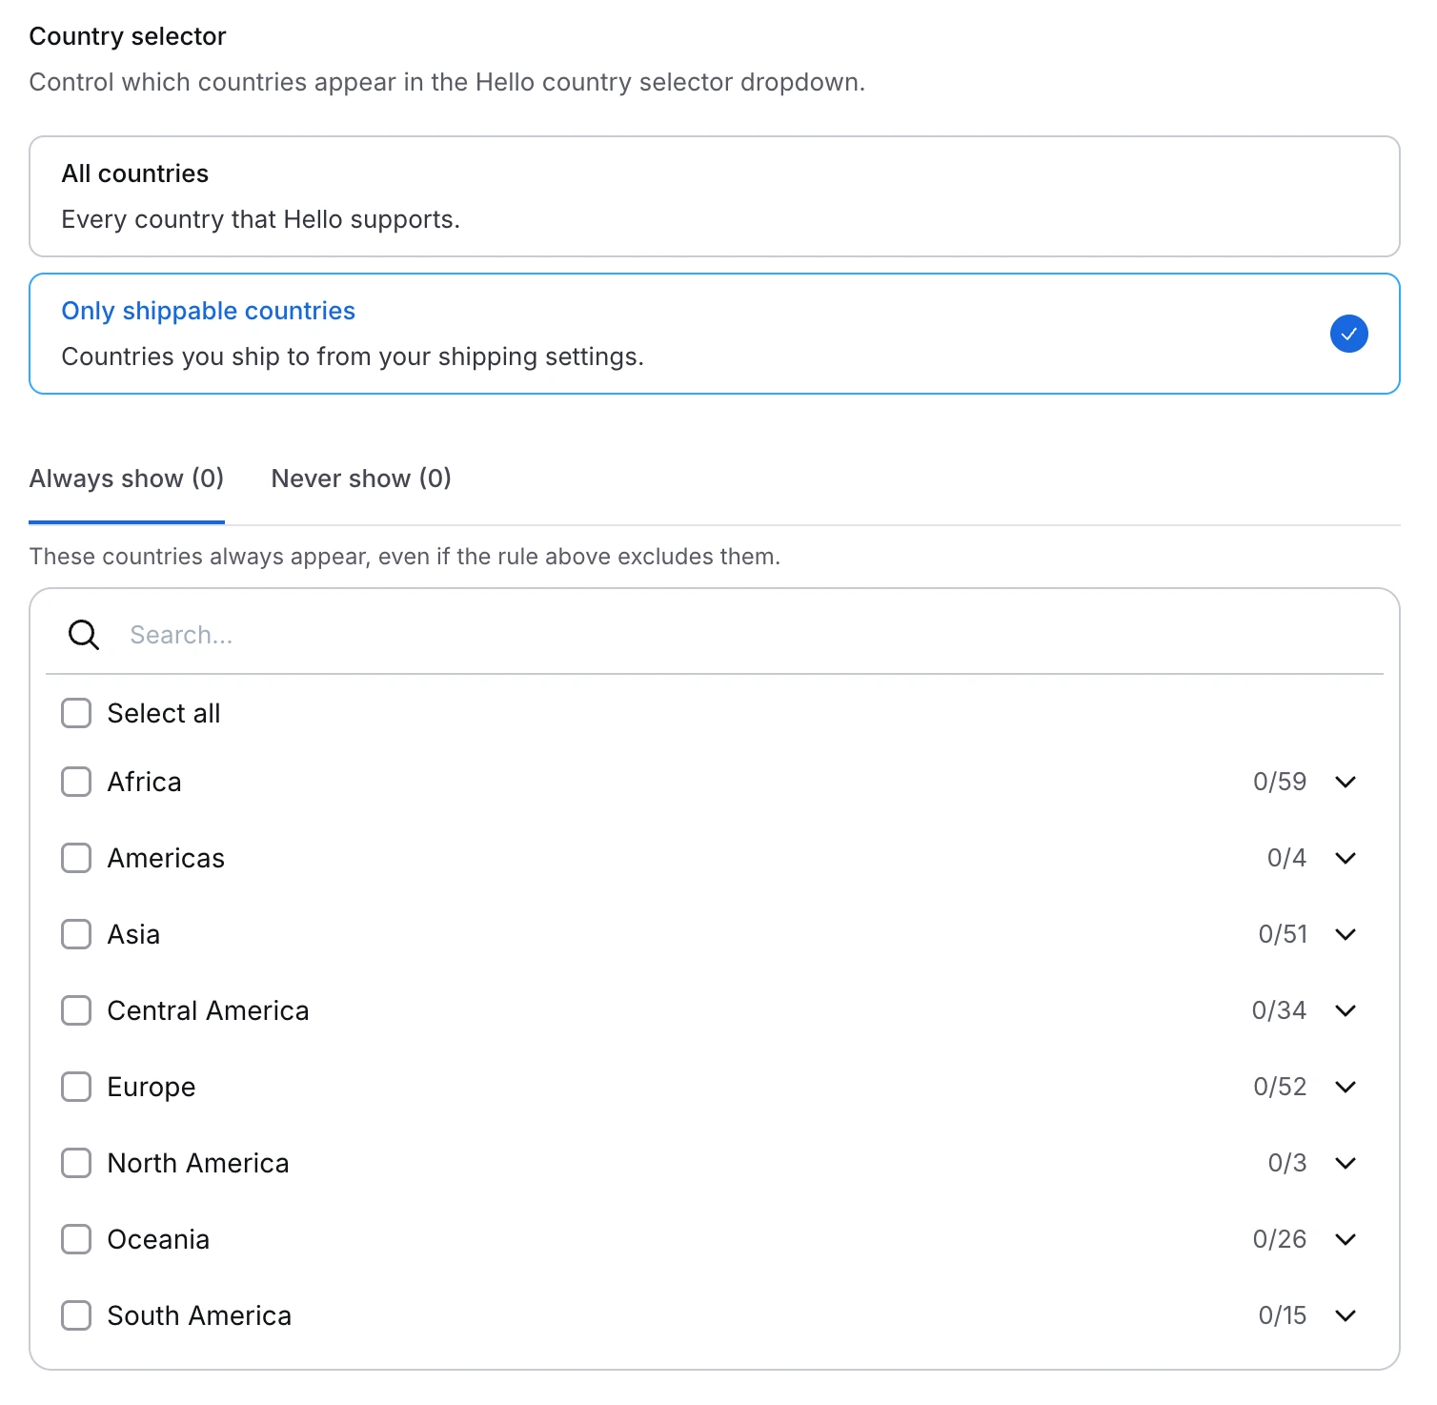Expand the Europe country list

coord(1346,1087)
